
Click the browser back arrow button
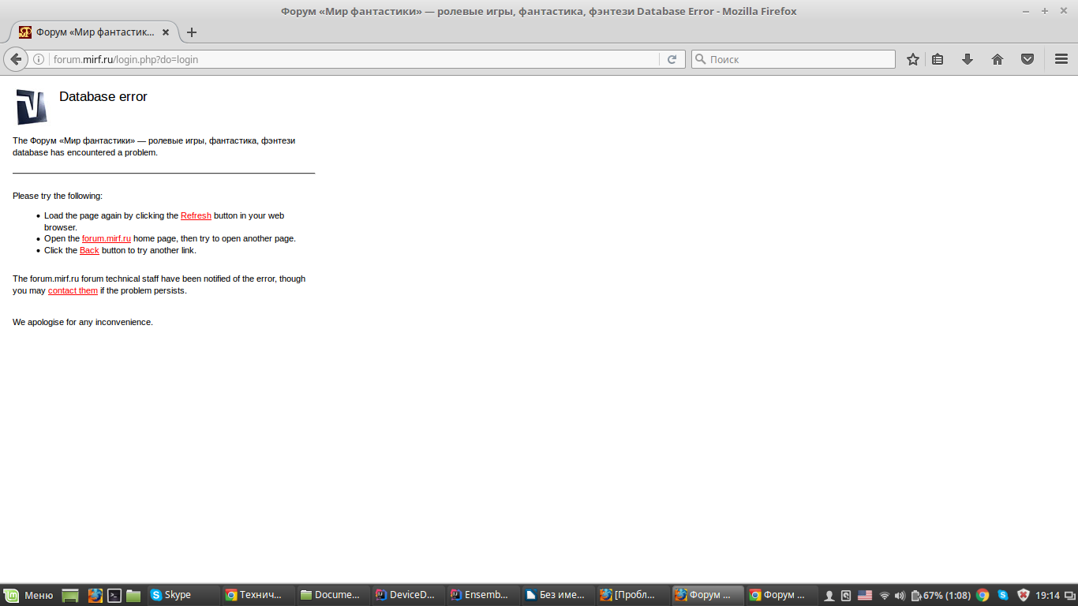[16, 59]
